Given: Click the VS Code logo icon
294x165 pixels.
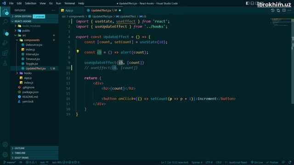Looking at the screenshot, I should tap(4, 3).
